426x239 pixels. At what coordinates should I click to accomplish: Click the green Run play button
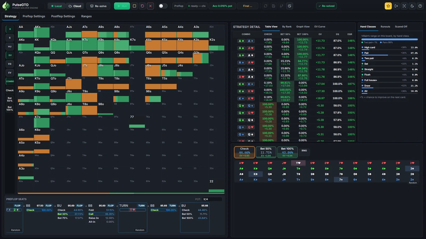[x=122, y=6]
